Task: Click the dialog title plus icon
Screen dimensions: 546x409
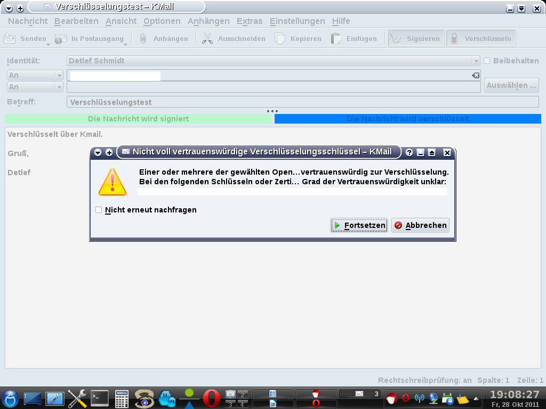Action: click(109, 152)
